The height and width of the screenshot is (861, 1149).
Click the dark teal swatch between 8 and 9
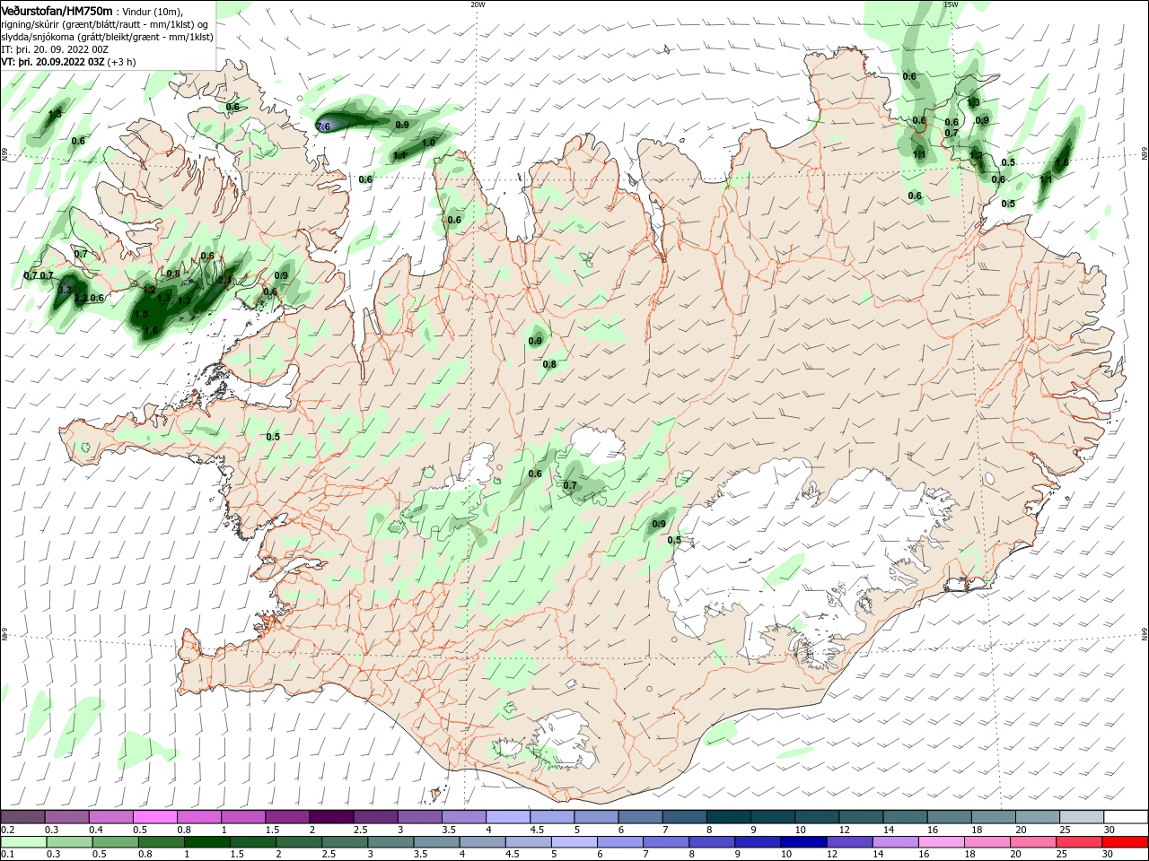(x=729, y=816)
